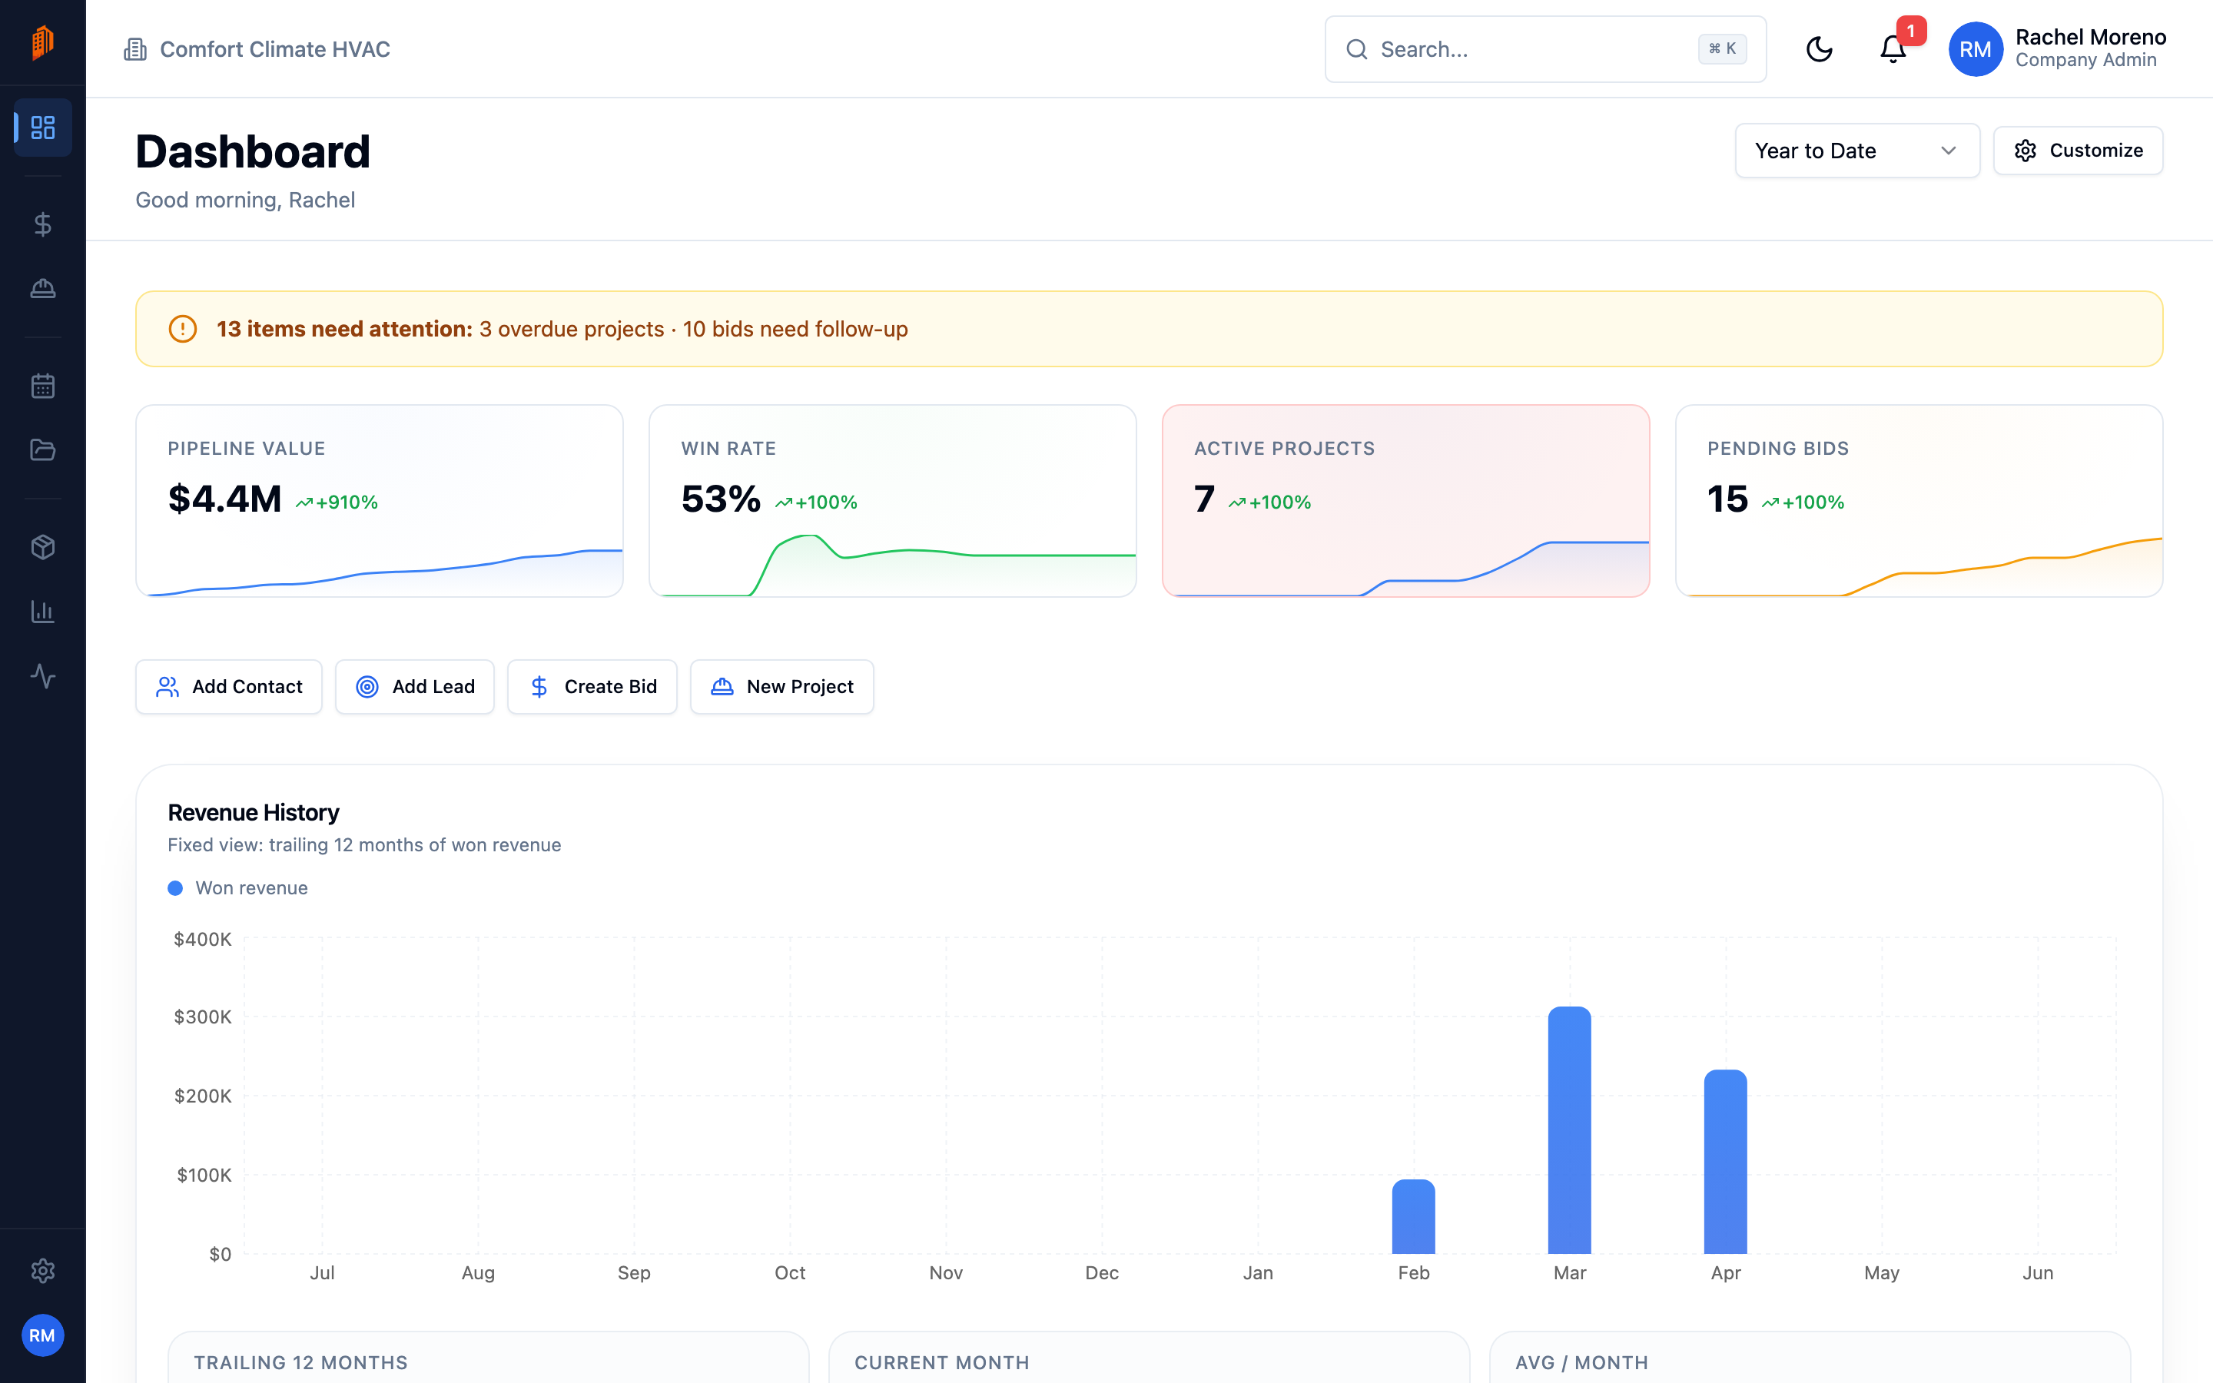Click the RM avatar at the sidebar bottom
The width and height of the screenshot is (2213, 1383).
pyautogui.click(x=42, y=1335)
